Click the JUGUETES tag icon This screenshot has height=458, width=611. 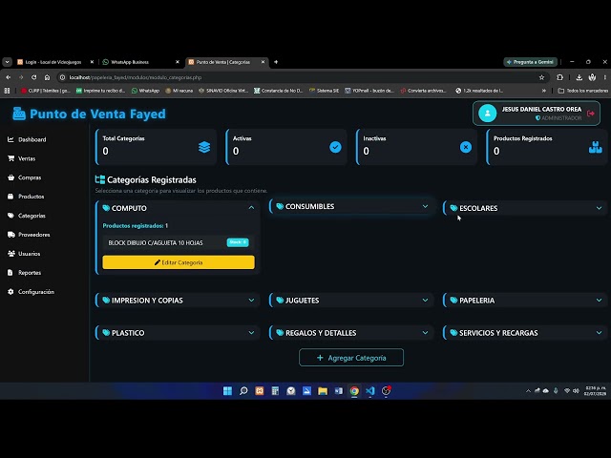pos(280,301)
